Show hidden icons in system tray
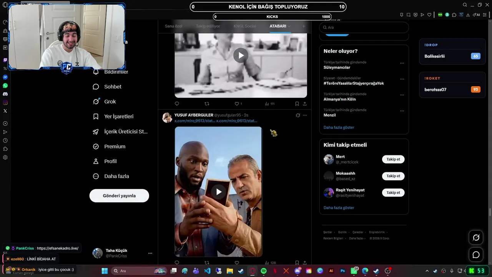 tap(427, 271)
